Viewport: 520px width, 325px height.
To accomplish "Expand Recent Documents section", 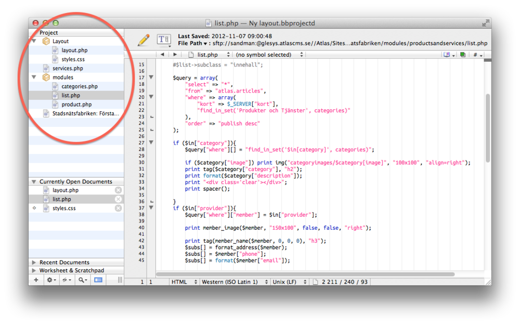I will point(34,262).
